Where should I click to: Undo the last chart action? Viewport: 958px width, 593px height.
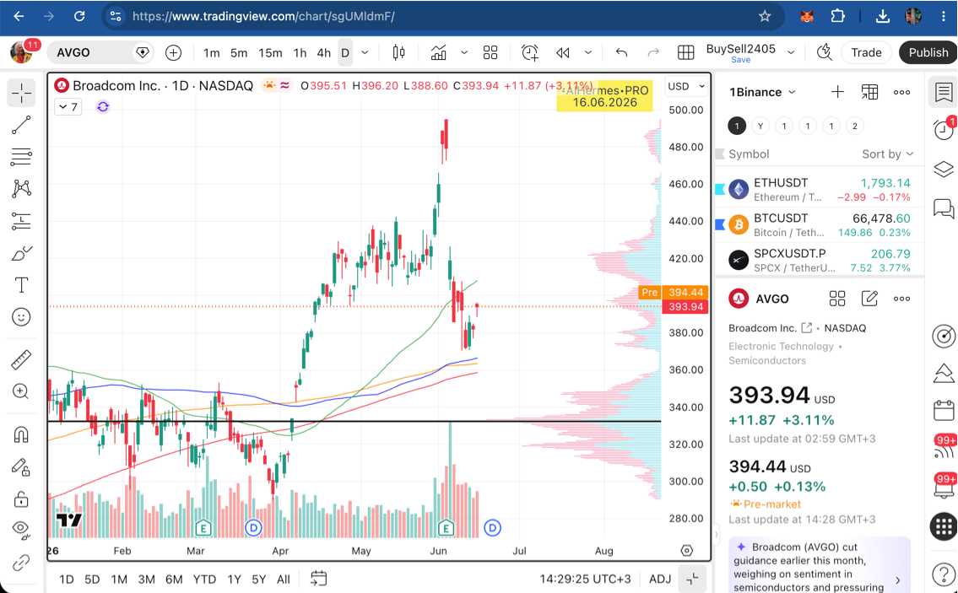[x=621, y=52]
